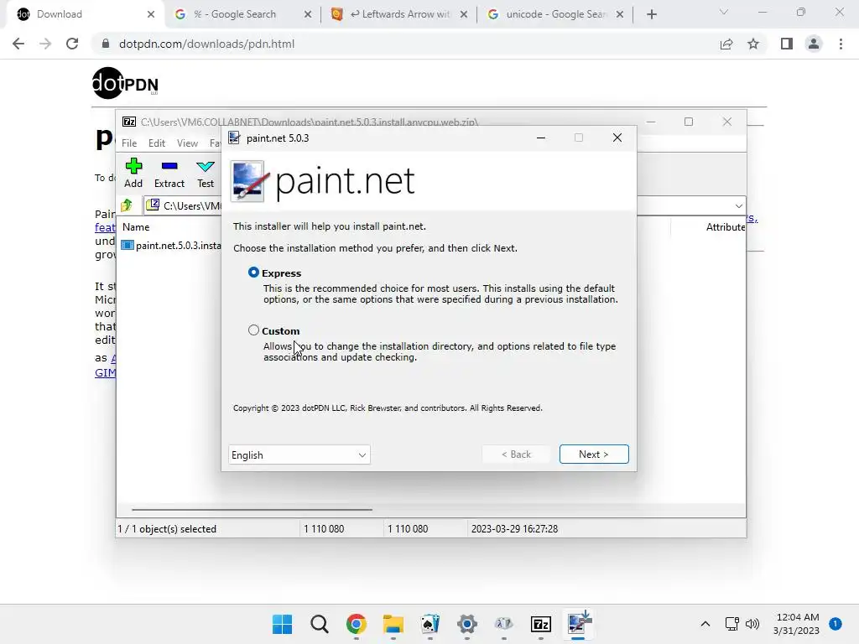
Task: Close the 7-Zip window
Action: pos(727,122)
